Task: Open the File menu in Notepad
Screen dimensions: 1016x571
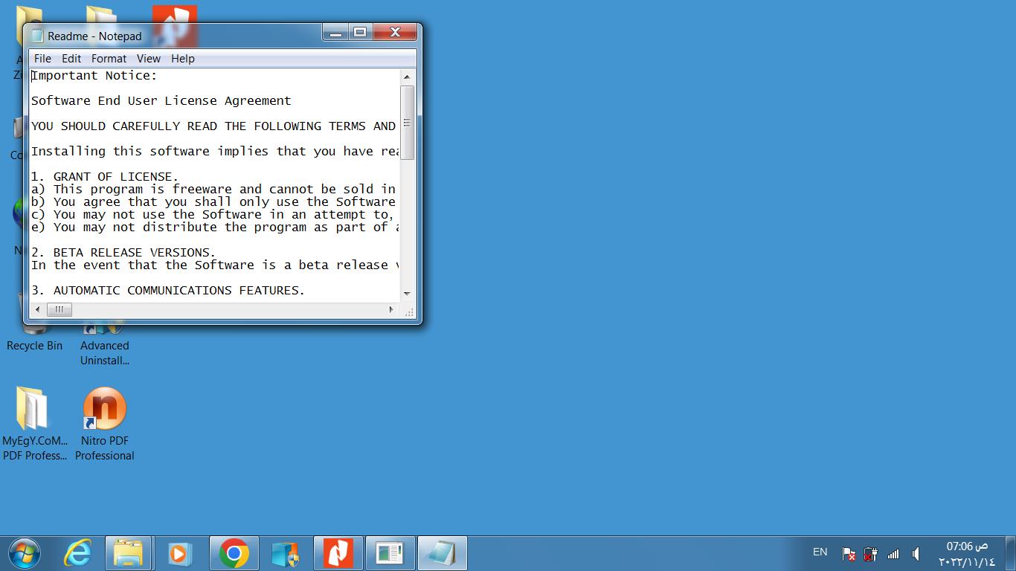Action: (42, 59)
